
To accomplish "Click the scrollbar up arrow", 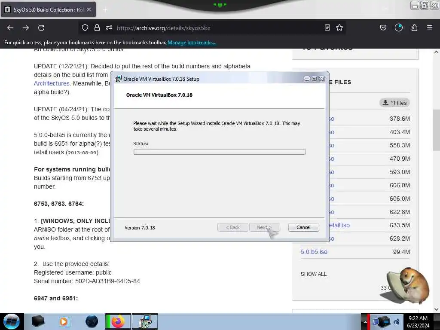I will click(x=436, y=52).
